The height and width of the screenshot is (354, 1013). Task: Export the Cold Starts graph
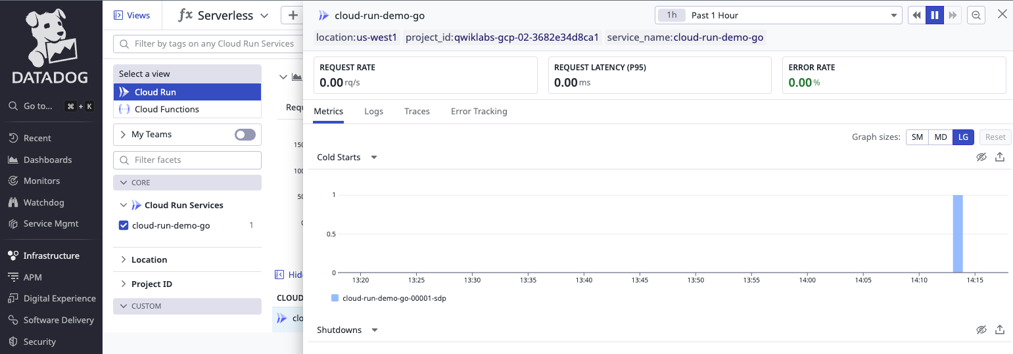click(x=1000, y=157)
